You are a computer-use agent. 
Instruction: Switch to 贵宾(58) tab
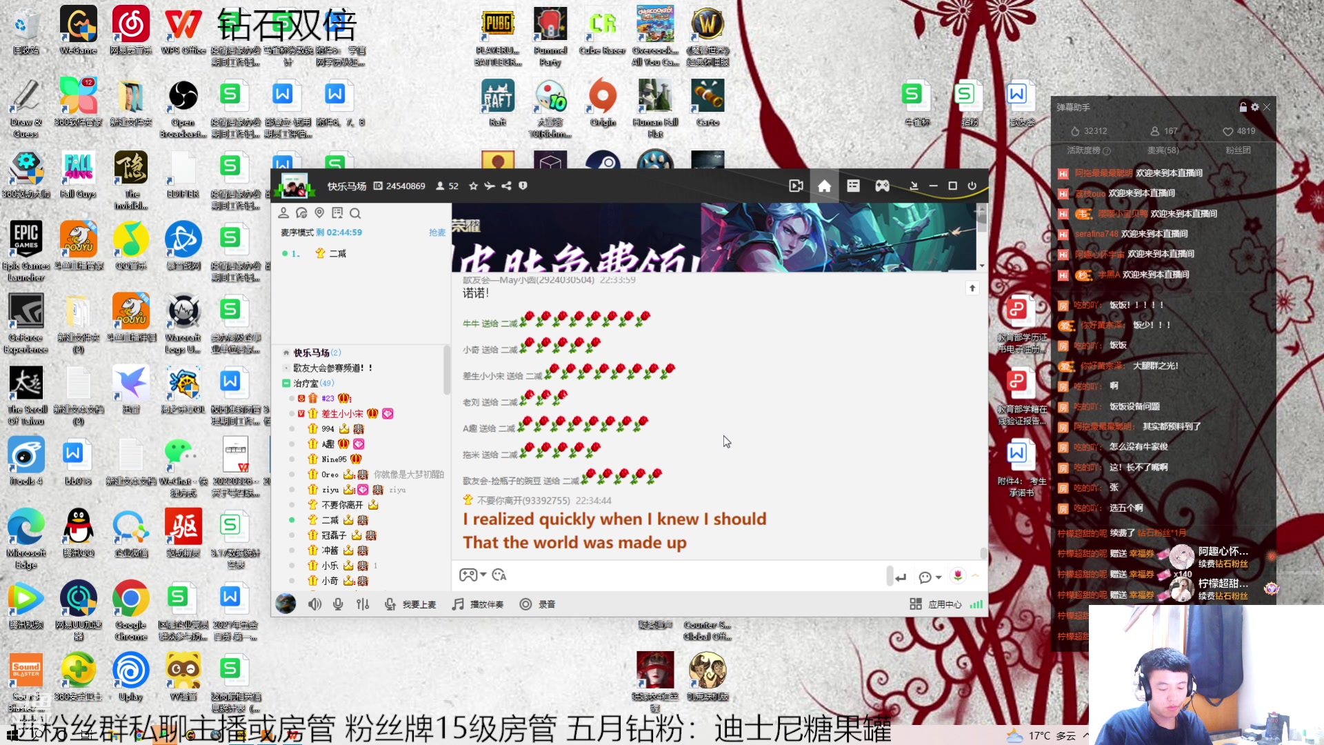(1163, 150)
